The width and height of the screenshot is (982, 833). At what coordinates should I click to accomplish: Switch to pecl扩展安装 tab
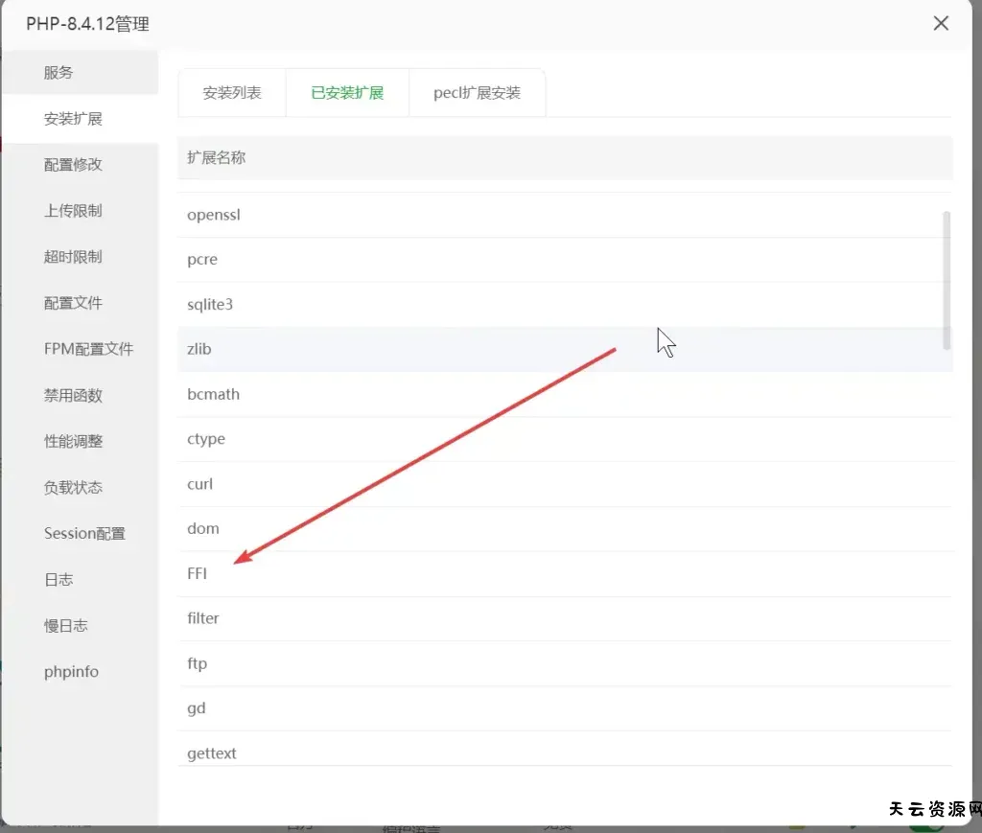point(477,93)
